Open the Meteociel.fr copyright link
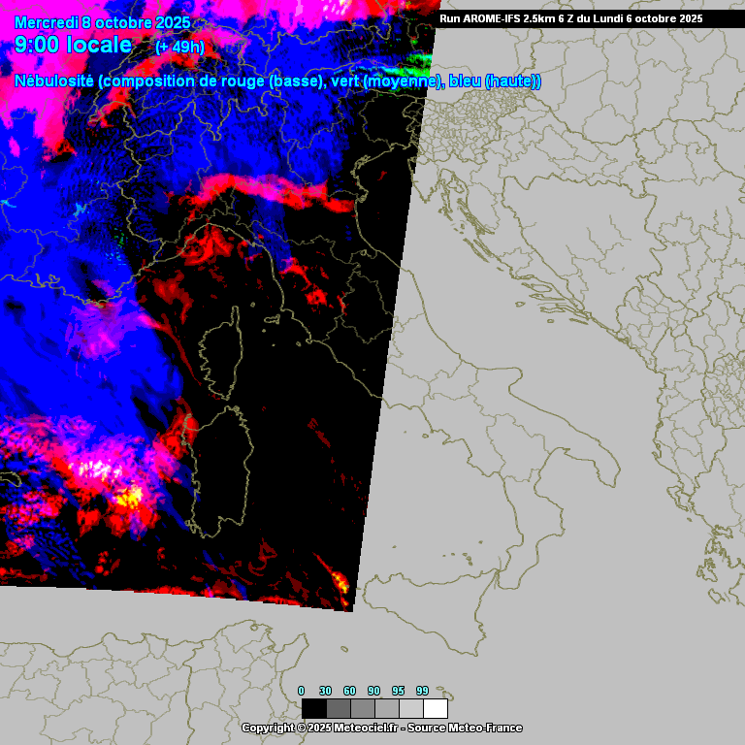 point(381,728)
